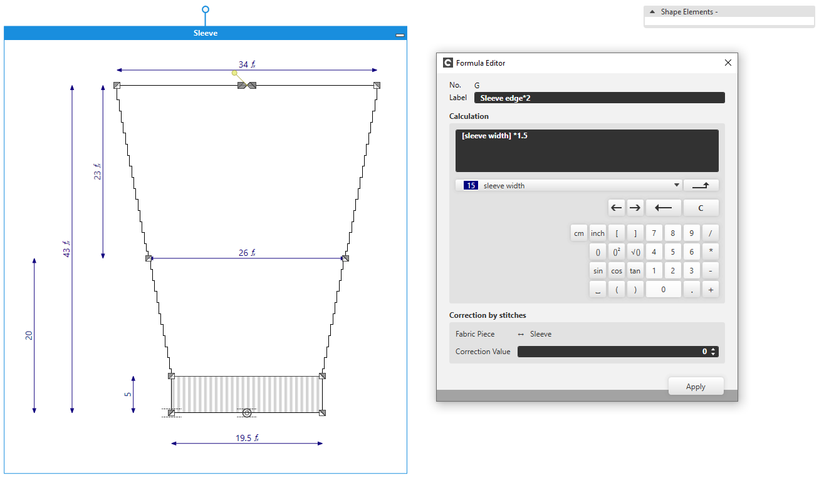Click the Apply button
819x478 pixels.
pos(696,387)
